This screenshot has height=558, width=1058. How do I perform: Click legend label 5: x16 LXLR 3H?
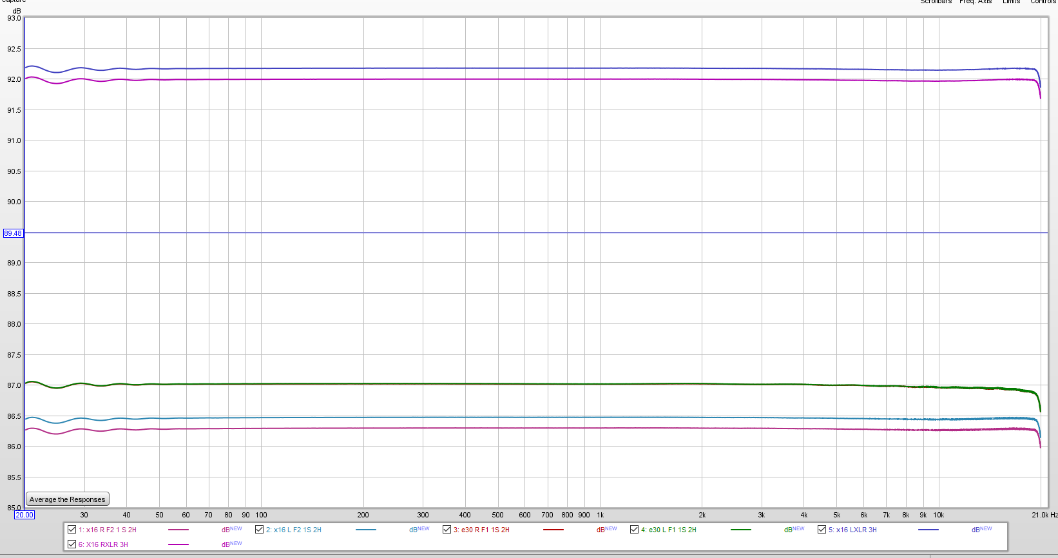[x=852, y=530]
